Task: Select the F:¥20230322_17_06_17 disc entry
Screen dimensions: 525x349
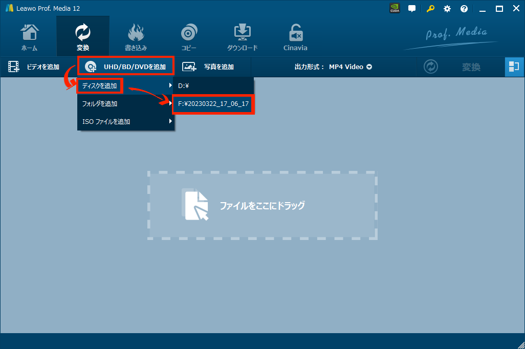Action: (x=213, y=104)
